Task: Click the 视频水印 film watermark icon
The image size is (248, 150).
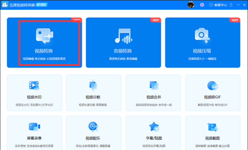Action: (x=34, y=85)
